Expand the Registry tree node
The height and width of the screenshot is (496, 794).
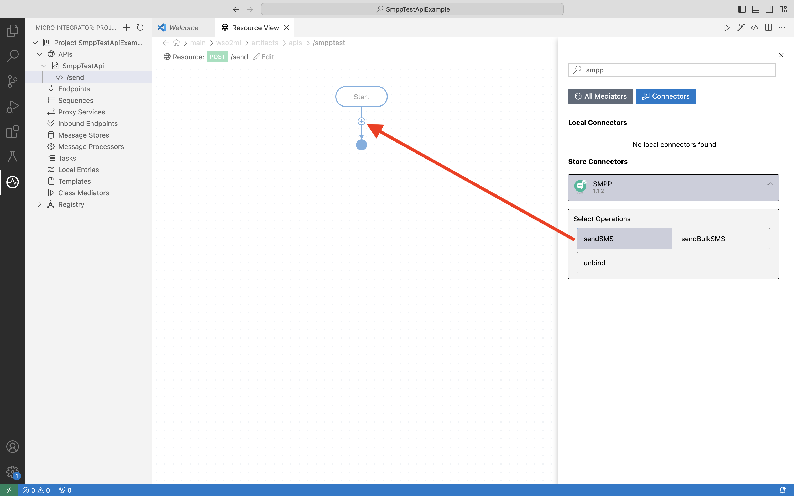click(x=39, y=204)
